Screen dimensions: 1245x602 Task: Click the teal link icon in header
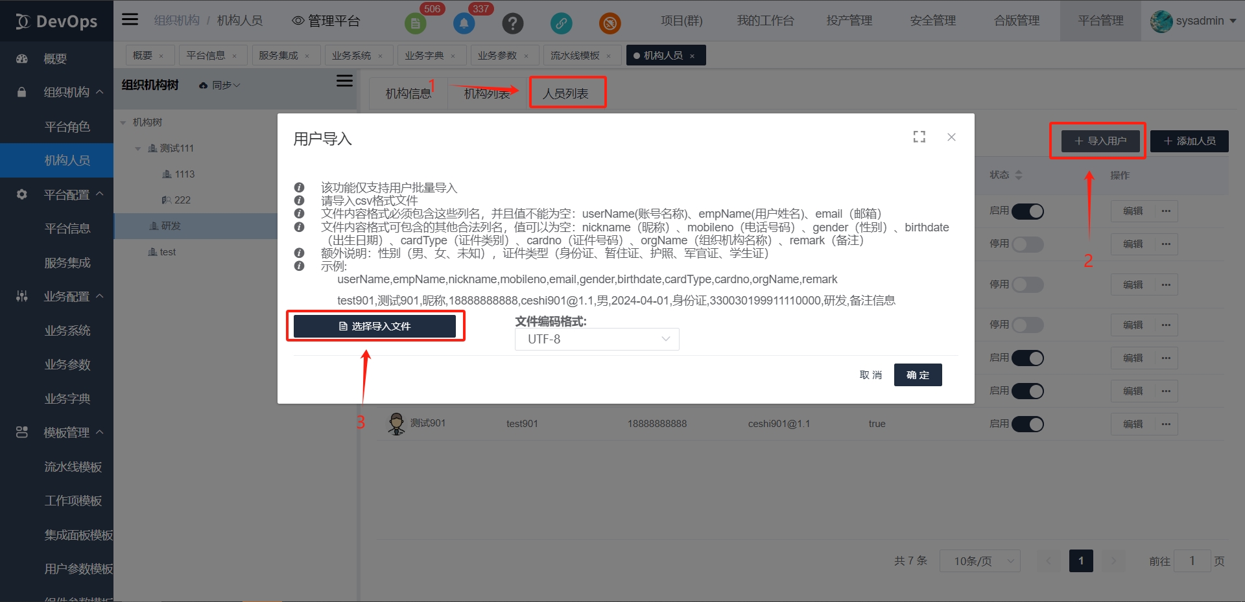click(x=561, y=23)
